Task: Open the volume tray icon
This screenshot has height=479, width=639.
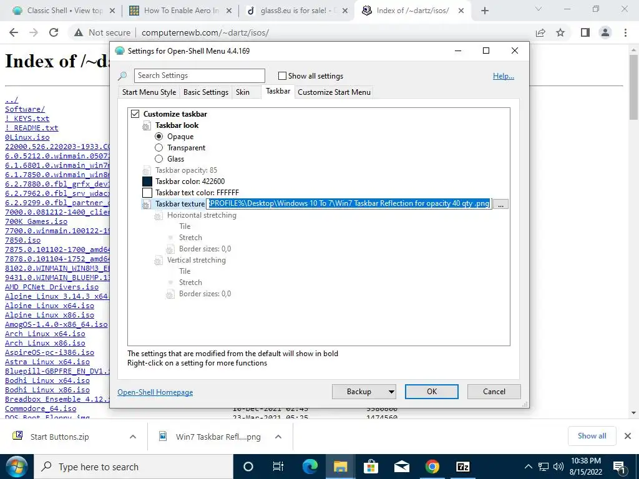Action: coord(559,467)
